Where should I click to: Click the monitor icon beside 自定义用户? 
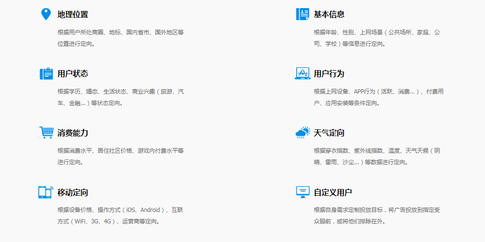click(303, 192)
